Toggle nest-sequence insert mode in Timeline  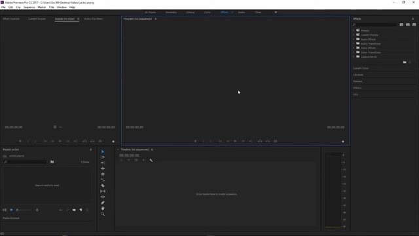[x=121, y=160]
